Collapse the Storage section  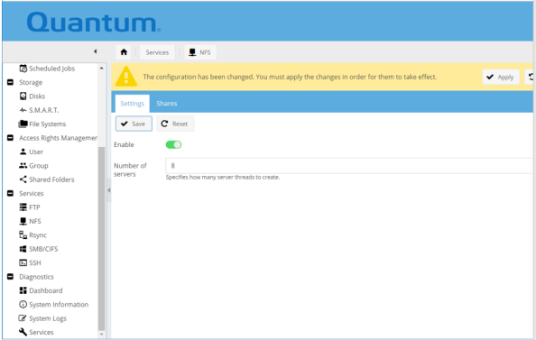click(x=10, y=82)
